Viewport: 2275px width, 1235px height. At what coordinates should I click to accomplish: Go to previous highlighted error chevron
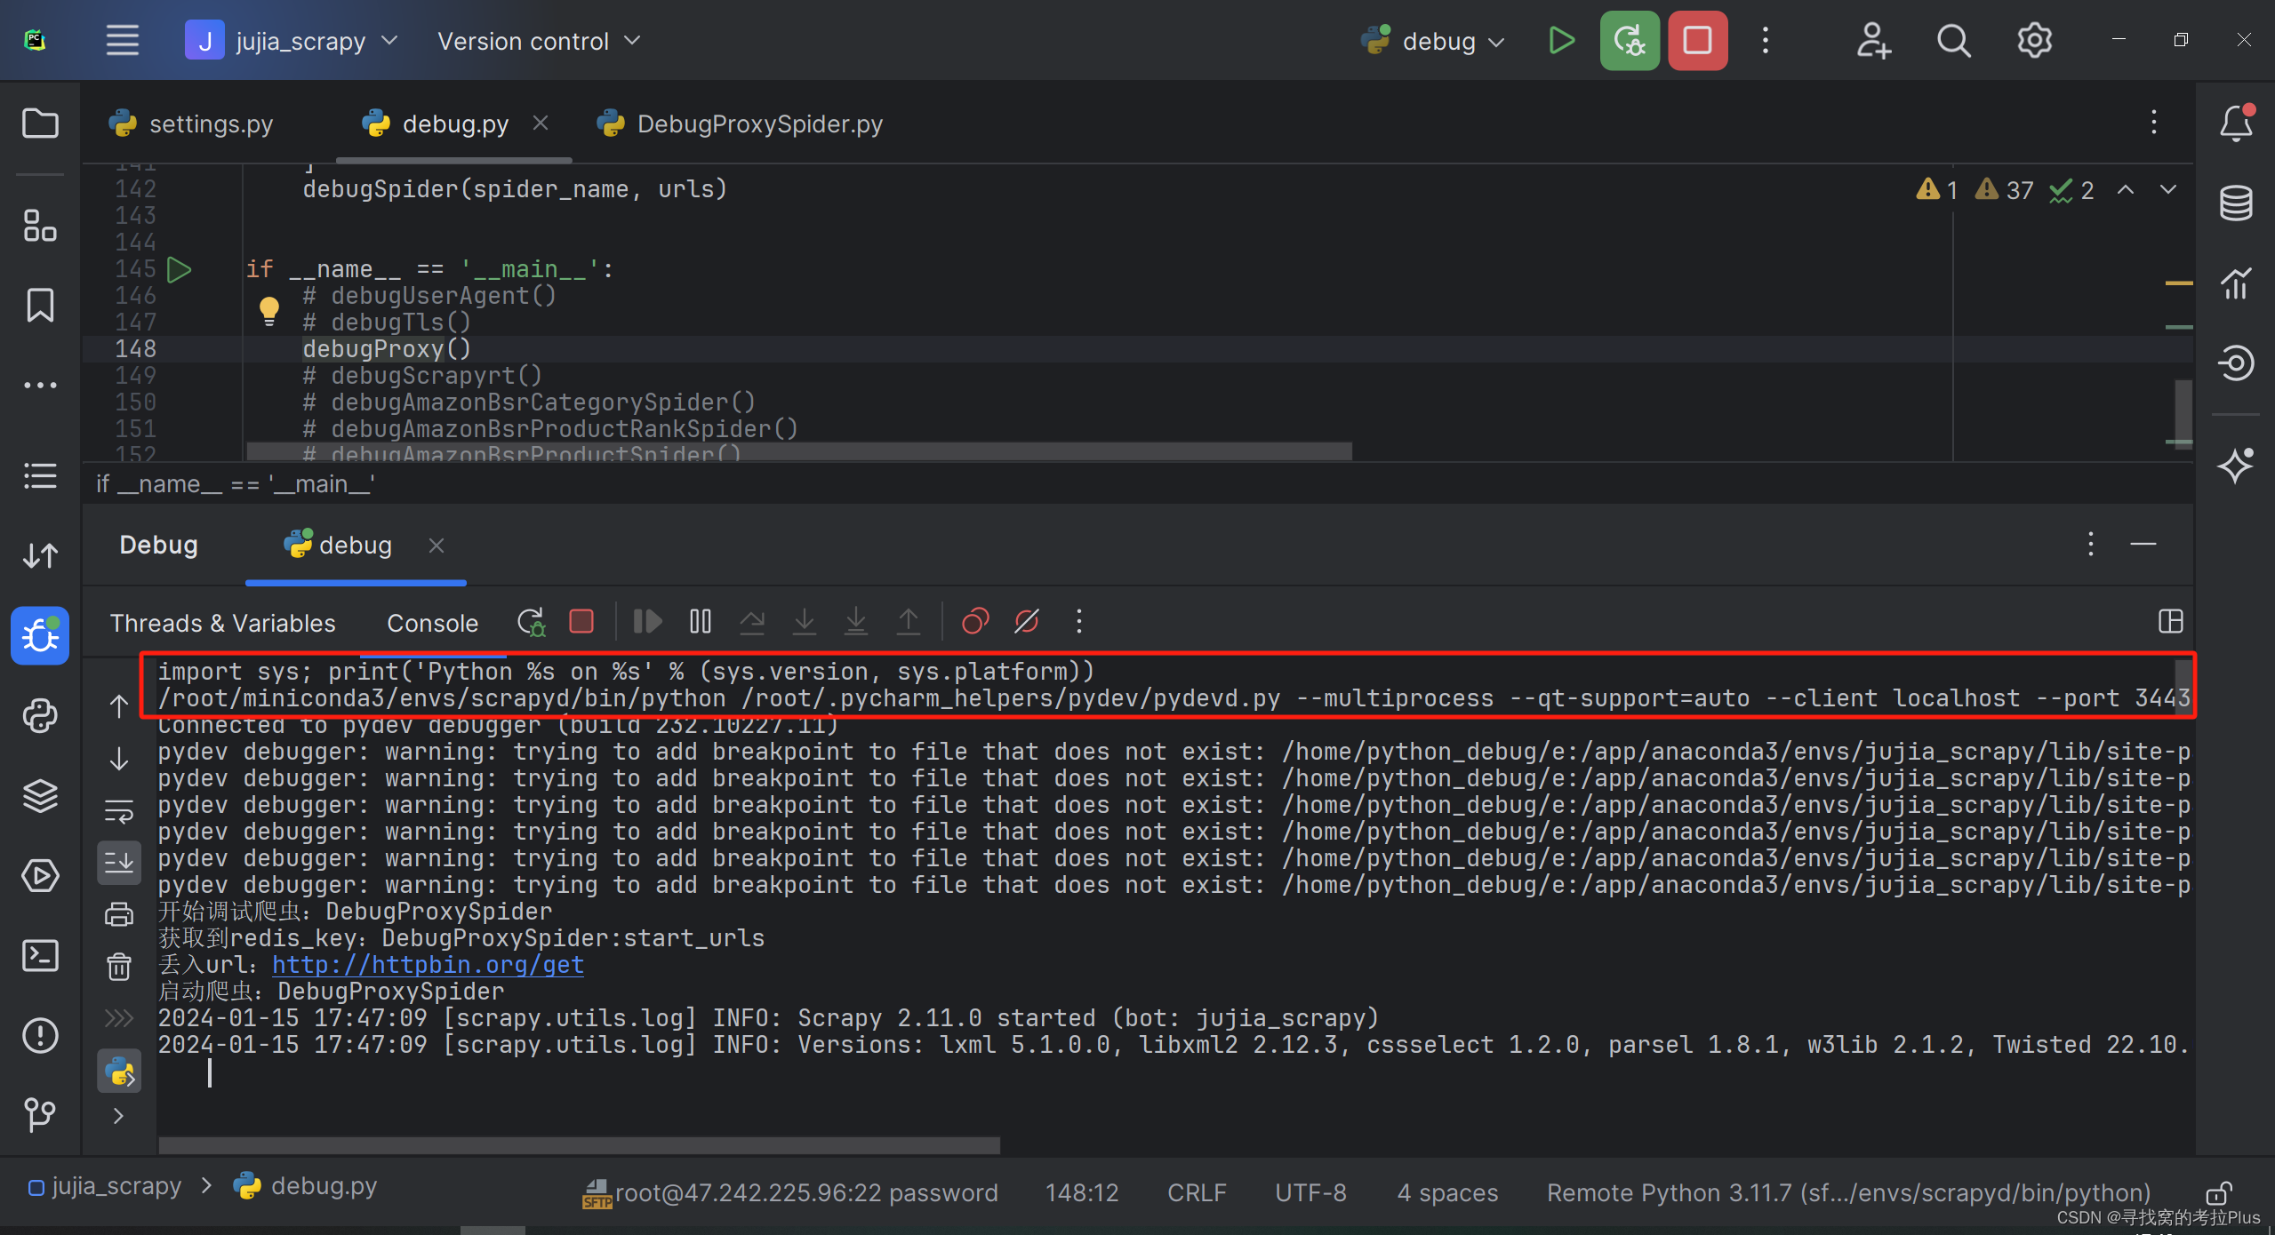coord(2125,189)
